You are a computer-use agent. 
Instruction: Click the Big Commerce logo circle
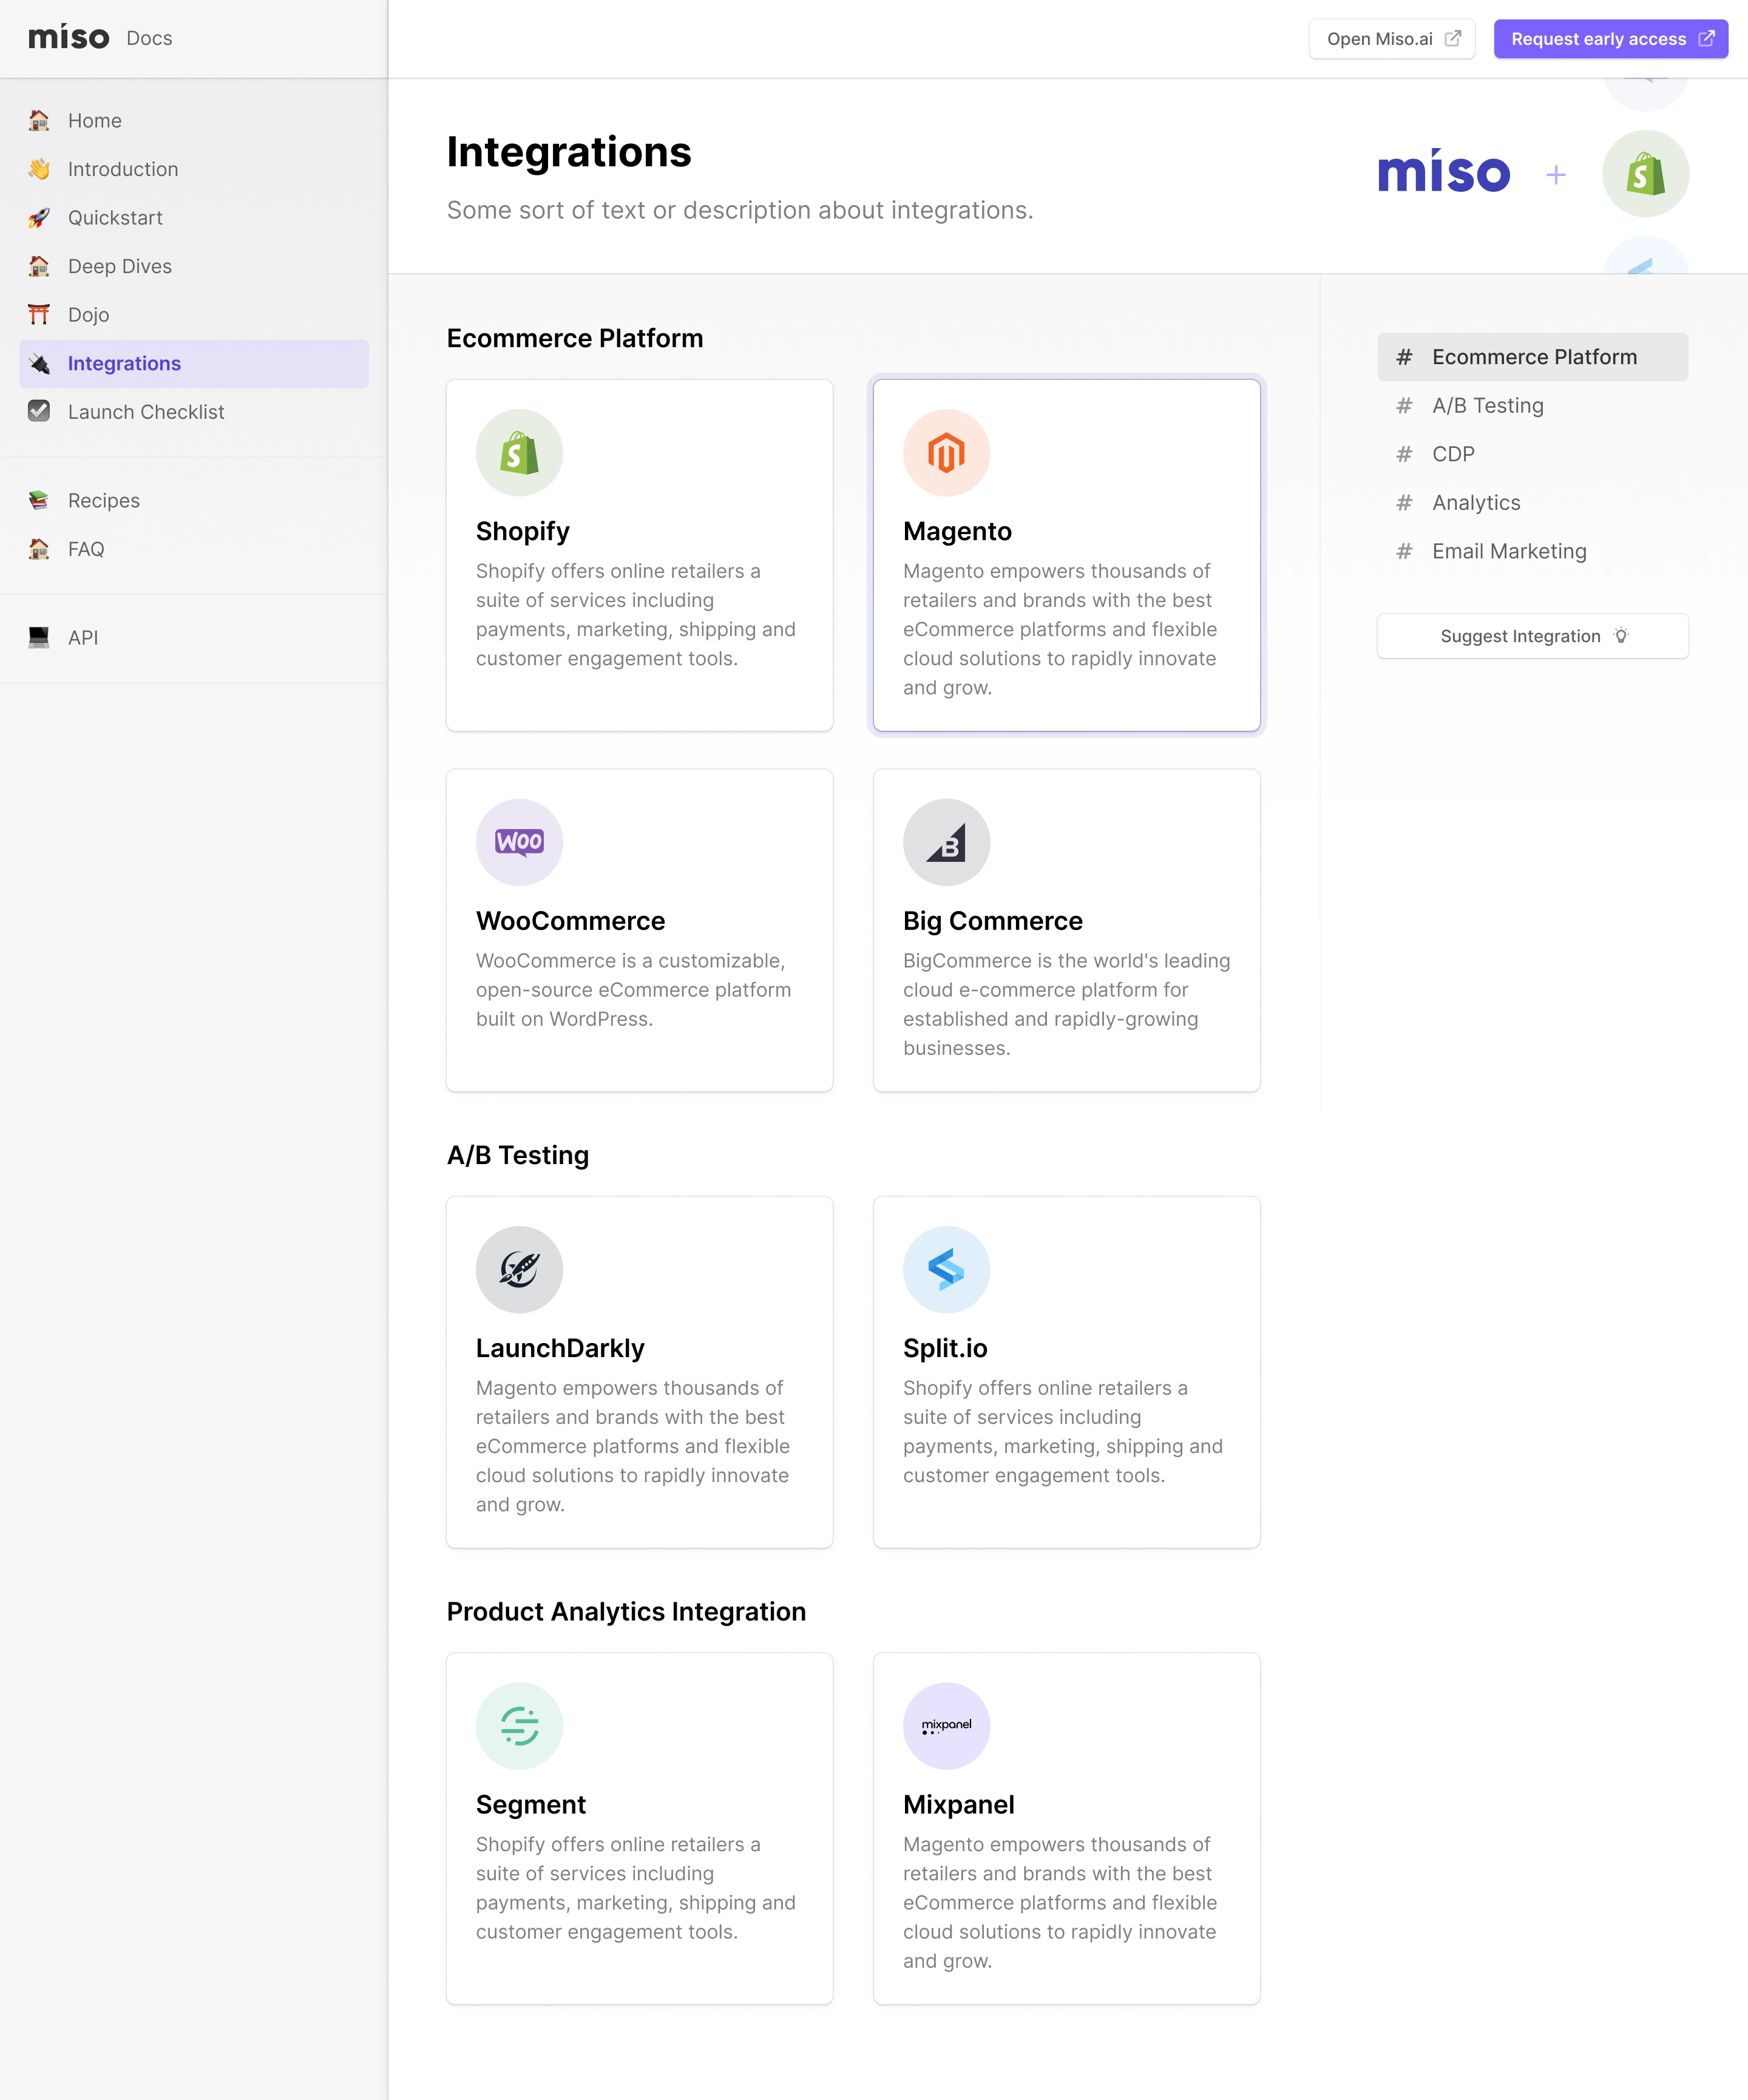pos(946,842)
